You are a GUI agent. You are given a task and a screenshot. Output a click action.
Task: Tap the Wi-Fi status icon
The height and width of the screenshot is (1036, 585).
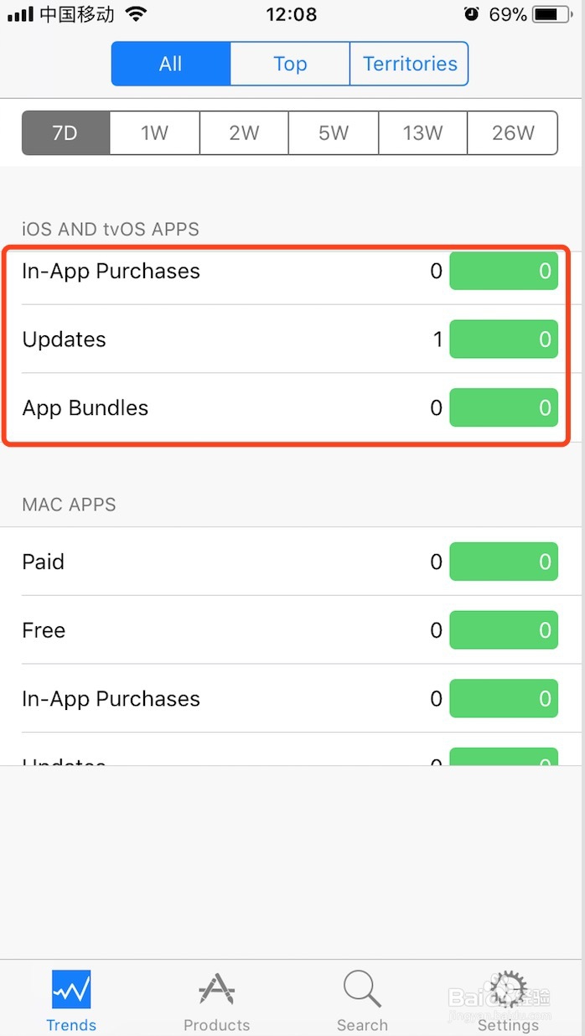pyautogui.click(x=135, y=14)
